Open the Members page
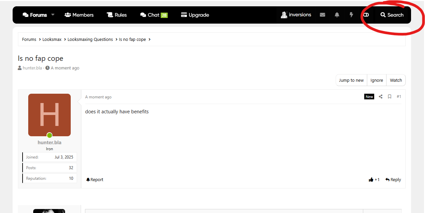 (x=79, y=15)
